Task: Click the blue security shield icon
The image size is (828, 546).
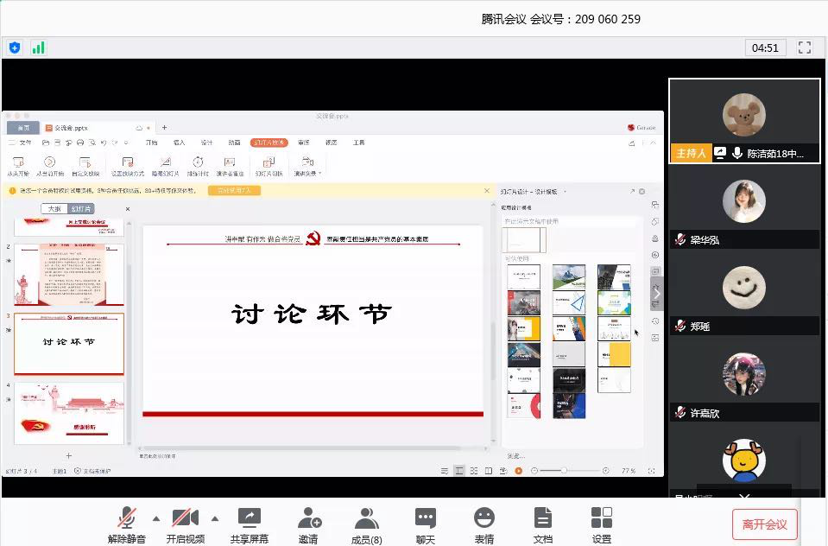Action: click(x=15, y=48)
